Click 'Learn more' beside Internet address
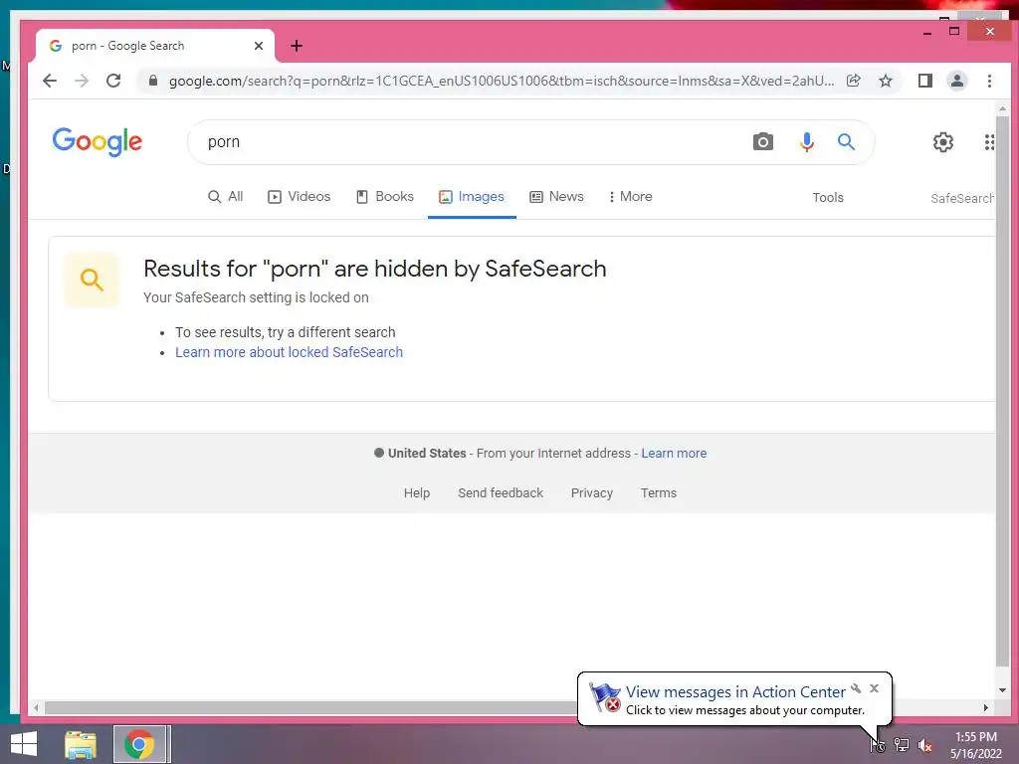1019x764 pixels. click(x=674, y=454)
